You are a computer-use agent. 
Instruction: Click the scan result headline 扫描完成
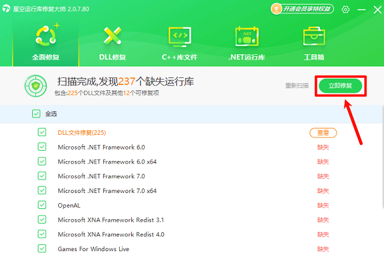(x=125, y=81)
